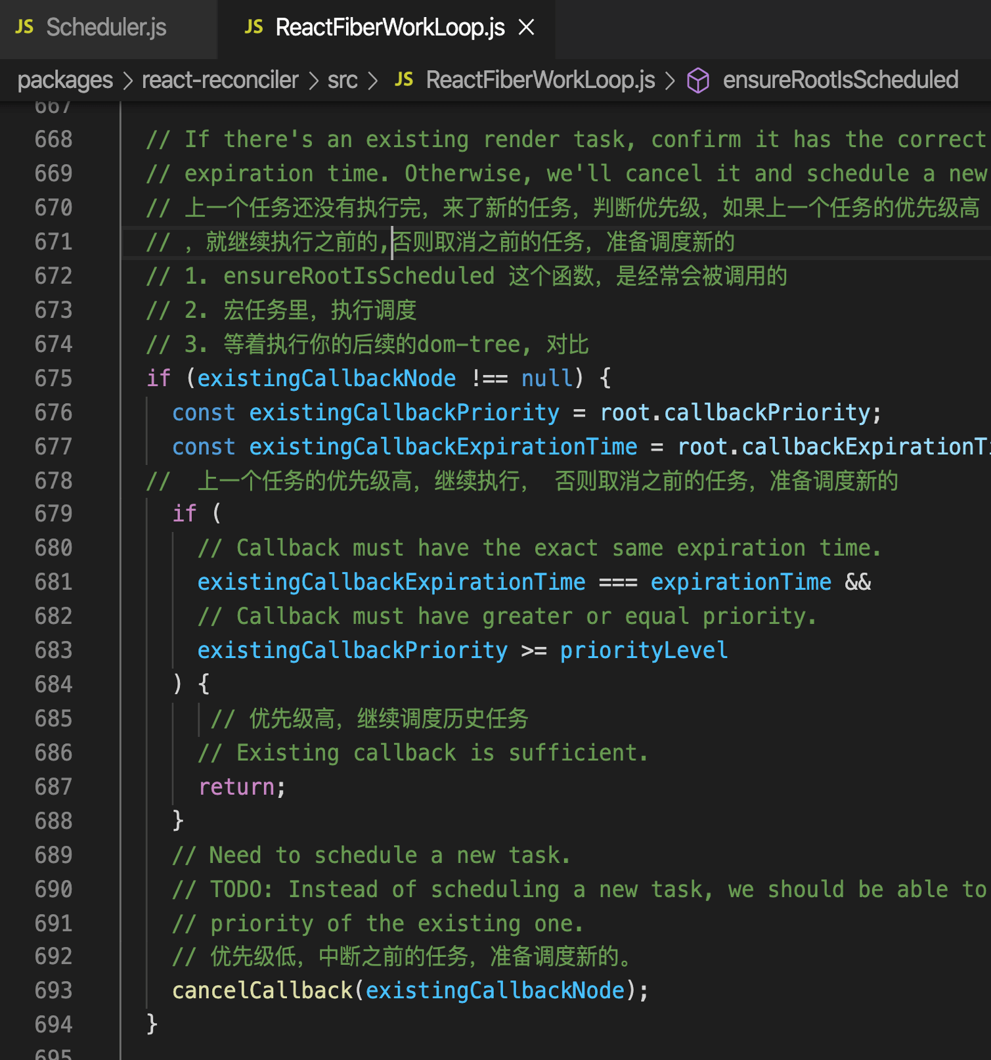991x1060 pixels.
Task: Click the null keyword on line 675
Action: tap(547, 378)
